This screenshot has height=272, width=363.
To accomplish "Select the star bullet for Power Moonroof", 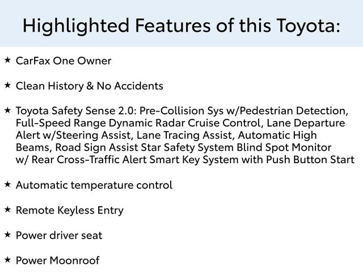I will pos(7,259).
